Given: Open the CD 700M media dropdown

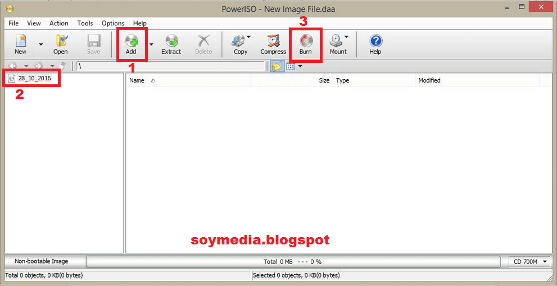Looking at the screenshot, I should (x=531, y=262).
